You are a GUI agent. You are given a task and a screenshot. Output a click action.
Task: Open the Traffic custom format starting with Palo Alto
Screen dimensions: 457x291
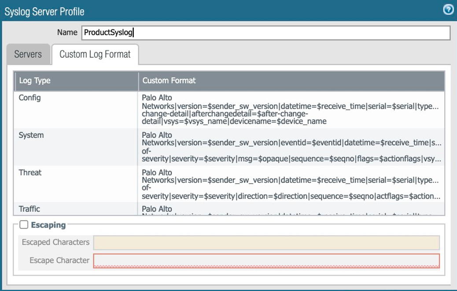pyautogui.click(x=291, y=209)
